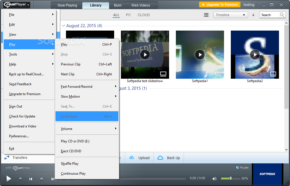The image size is (290, 186).
Task: Choose Eject CD/DVD
Action: click(87, 151)
